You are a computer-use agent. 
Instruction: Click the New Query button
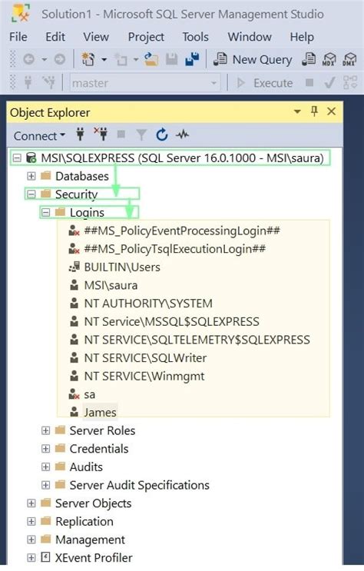coord(253,59)
